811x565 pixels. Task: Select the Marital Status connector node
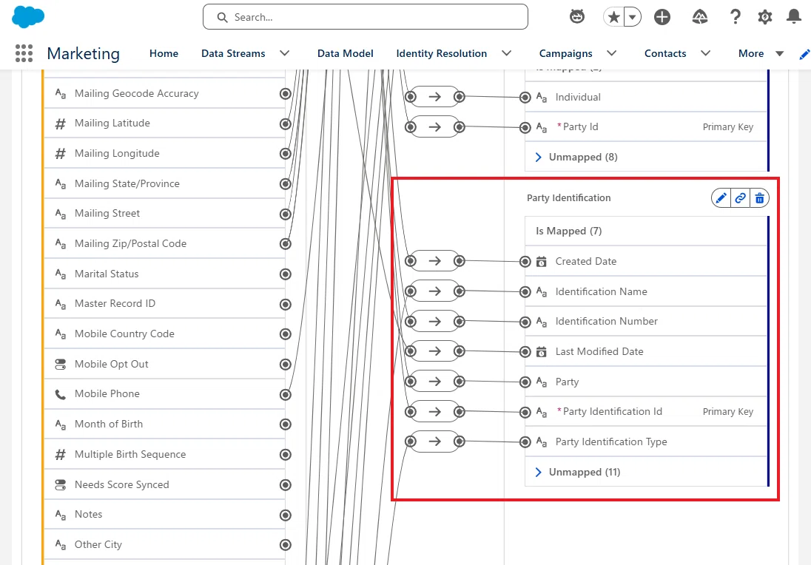pos(286,274)
